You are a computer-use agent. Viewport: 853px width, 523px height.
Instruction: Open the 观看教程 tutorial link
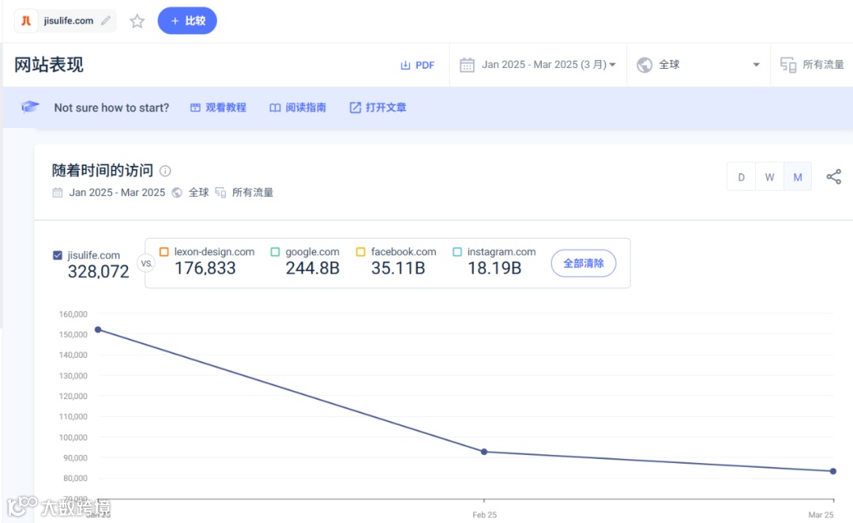[218, 107]
